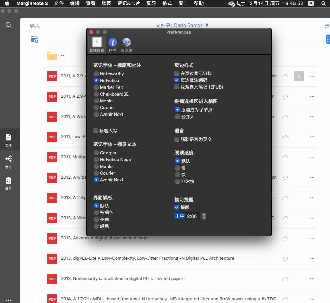Uncheck 页边批注编码 checkbox

[x=177, y=80]
